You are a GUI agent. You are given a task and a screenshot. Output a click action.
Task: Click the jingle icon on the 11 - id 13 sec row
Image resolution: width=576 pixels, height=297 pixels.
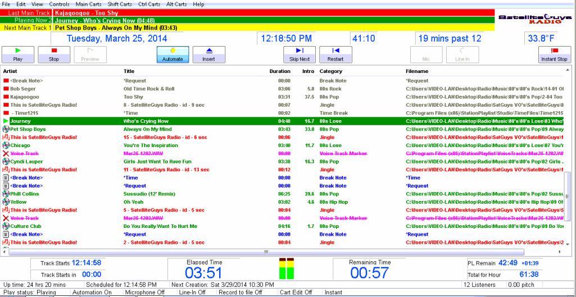pos(6,169)
